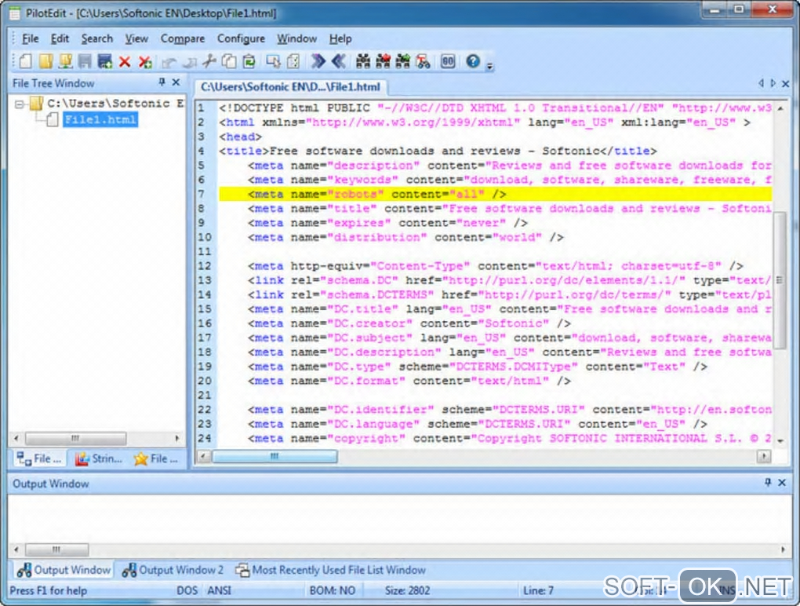Image resolution: width=800 pixels, height=606 pixels.
Task: Open the Search menu
Action: coord(97,38)
